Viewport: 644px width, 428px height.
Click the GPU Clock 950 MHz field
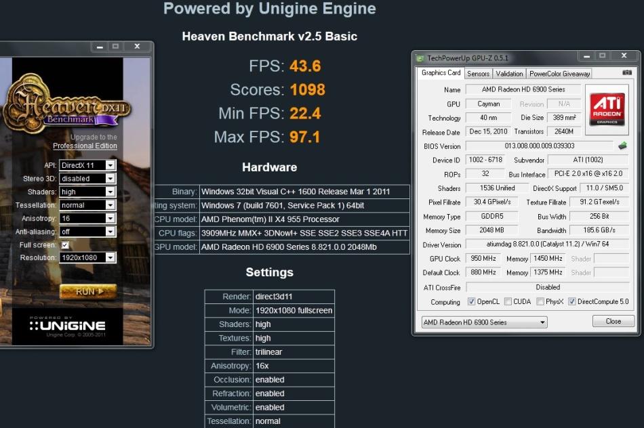click(483, 259)
